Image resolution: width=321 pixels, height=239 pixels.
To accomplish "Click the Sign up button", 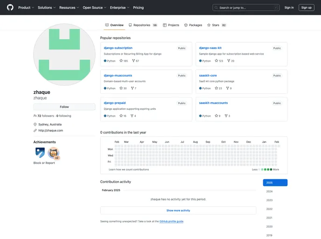I will click(x=306, y=7).
